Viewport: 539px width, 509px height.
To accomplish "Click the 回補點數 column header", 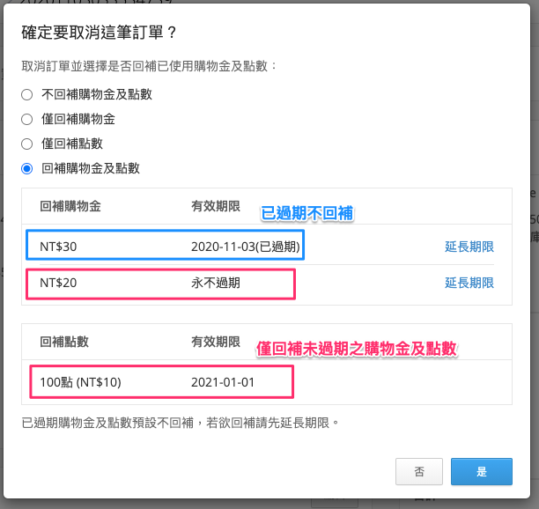I will click(64, 342).
